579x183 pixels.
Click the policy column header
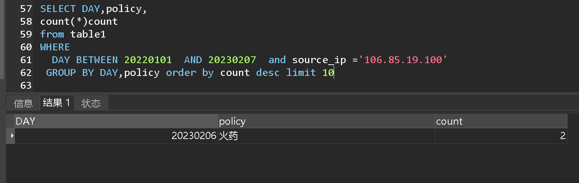[x=327, y=121]
